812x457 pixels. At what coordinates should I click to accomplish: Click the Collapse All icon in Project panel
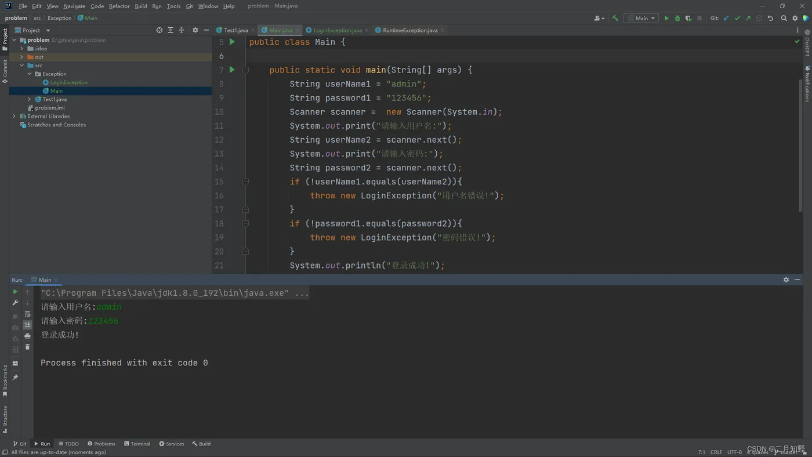pos(182,30)
